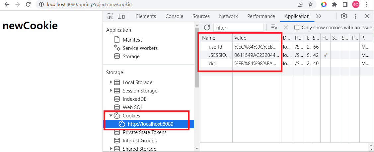Close the DevTools panel

(367, 16)
